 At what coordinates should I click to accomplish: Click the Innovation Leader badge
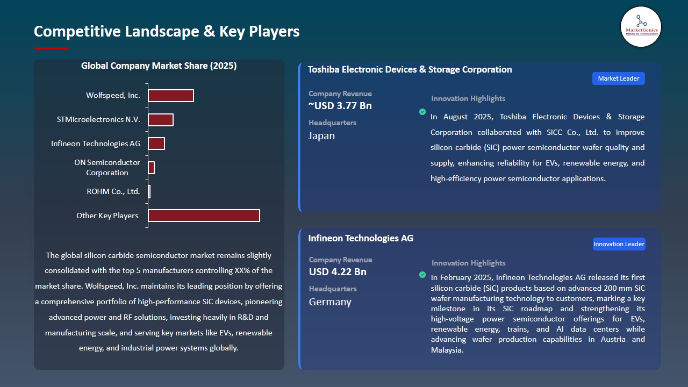[x=619, y=243]
